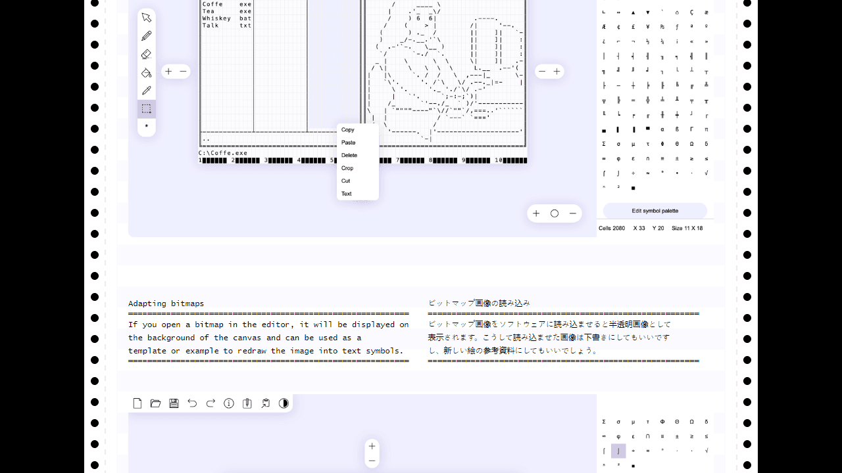The image size is (842, 473).
Task: Click minus button right of the canvas
Action: (x=542, y=72)
